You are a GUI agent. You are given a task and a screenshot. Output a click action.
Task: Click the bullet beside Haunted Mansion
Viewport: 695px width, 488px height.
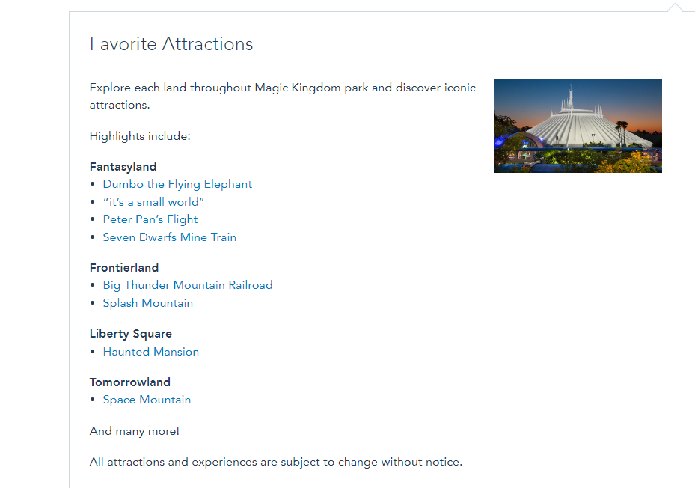click(93, 352)
